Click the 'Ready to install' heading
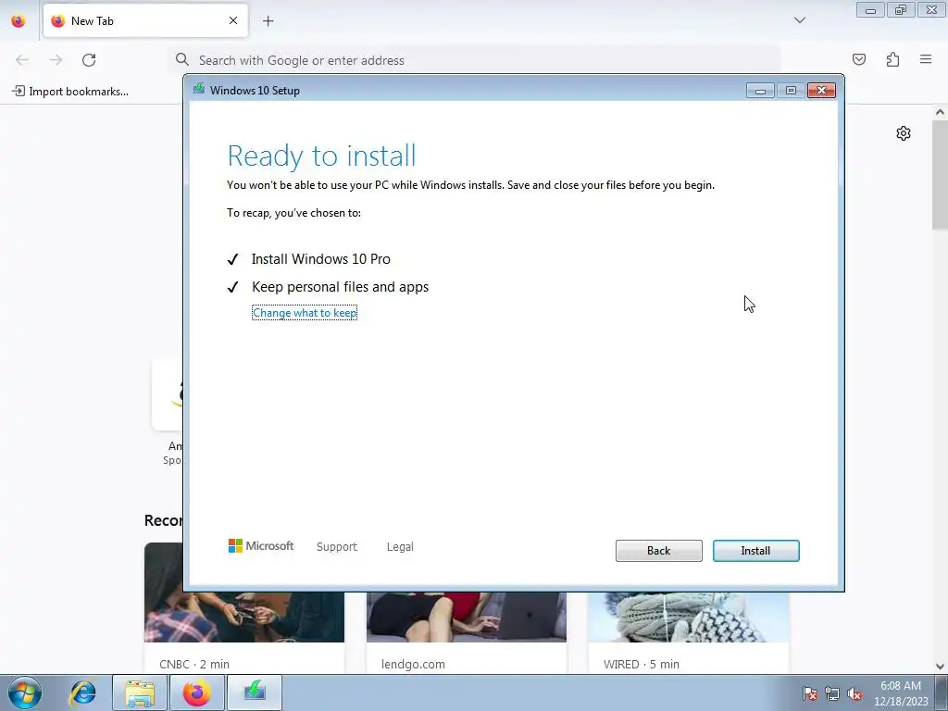The width and height of the screenshot is (948, 711). [321, 156]
